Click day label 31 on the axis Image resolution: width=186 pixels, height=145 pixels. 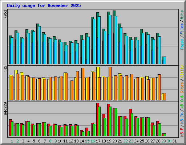[174, 141]
